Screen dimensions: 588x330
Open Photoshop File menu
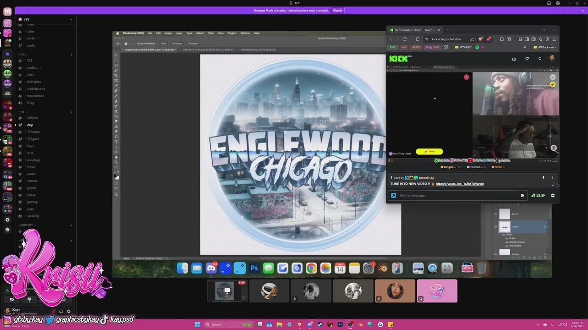coord(150,33)
